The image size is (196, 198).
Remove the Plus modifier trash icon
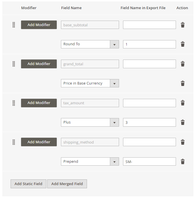(183, 122)
